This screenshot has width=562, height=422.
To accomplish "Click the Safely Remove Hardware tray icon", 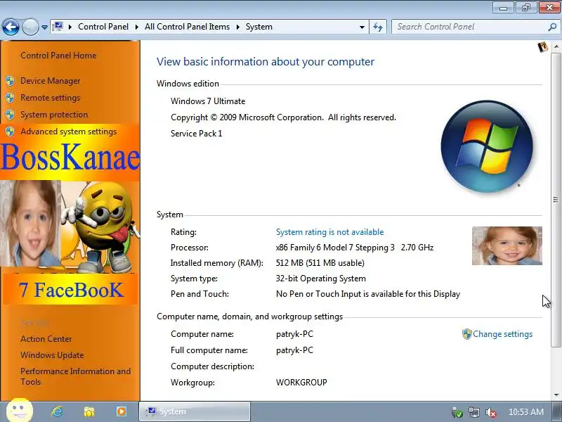I will (457, 412).
